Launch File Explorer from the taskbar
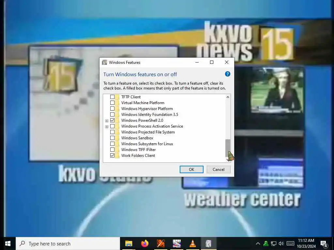Image resolution: width=334 pixels, height=250 pixels. point(129,243)
